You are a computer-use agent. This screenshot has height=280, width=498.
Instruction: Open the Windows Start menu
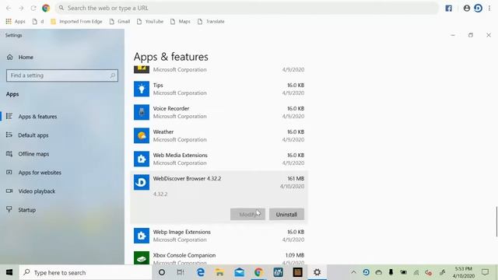(9, 272)
